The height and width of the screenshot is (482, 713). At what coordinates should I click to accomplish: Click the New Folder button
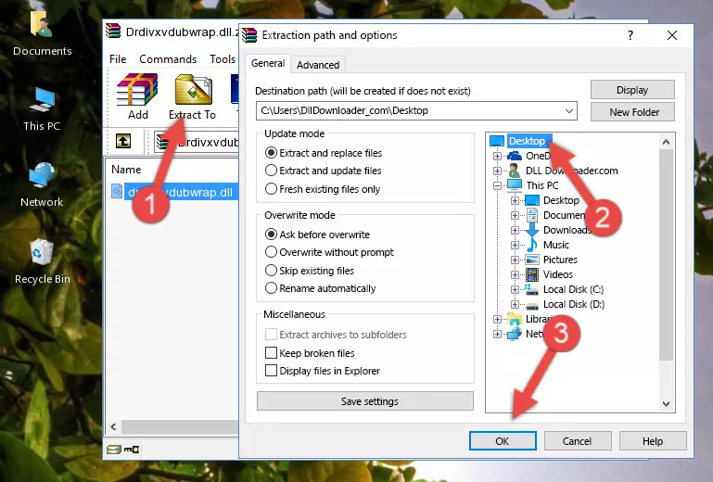pos(632,112)
